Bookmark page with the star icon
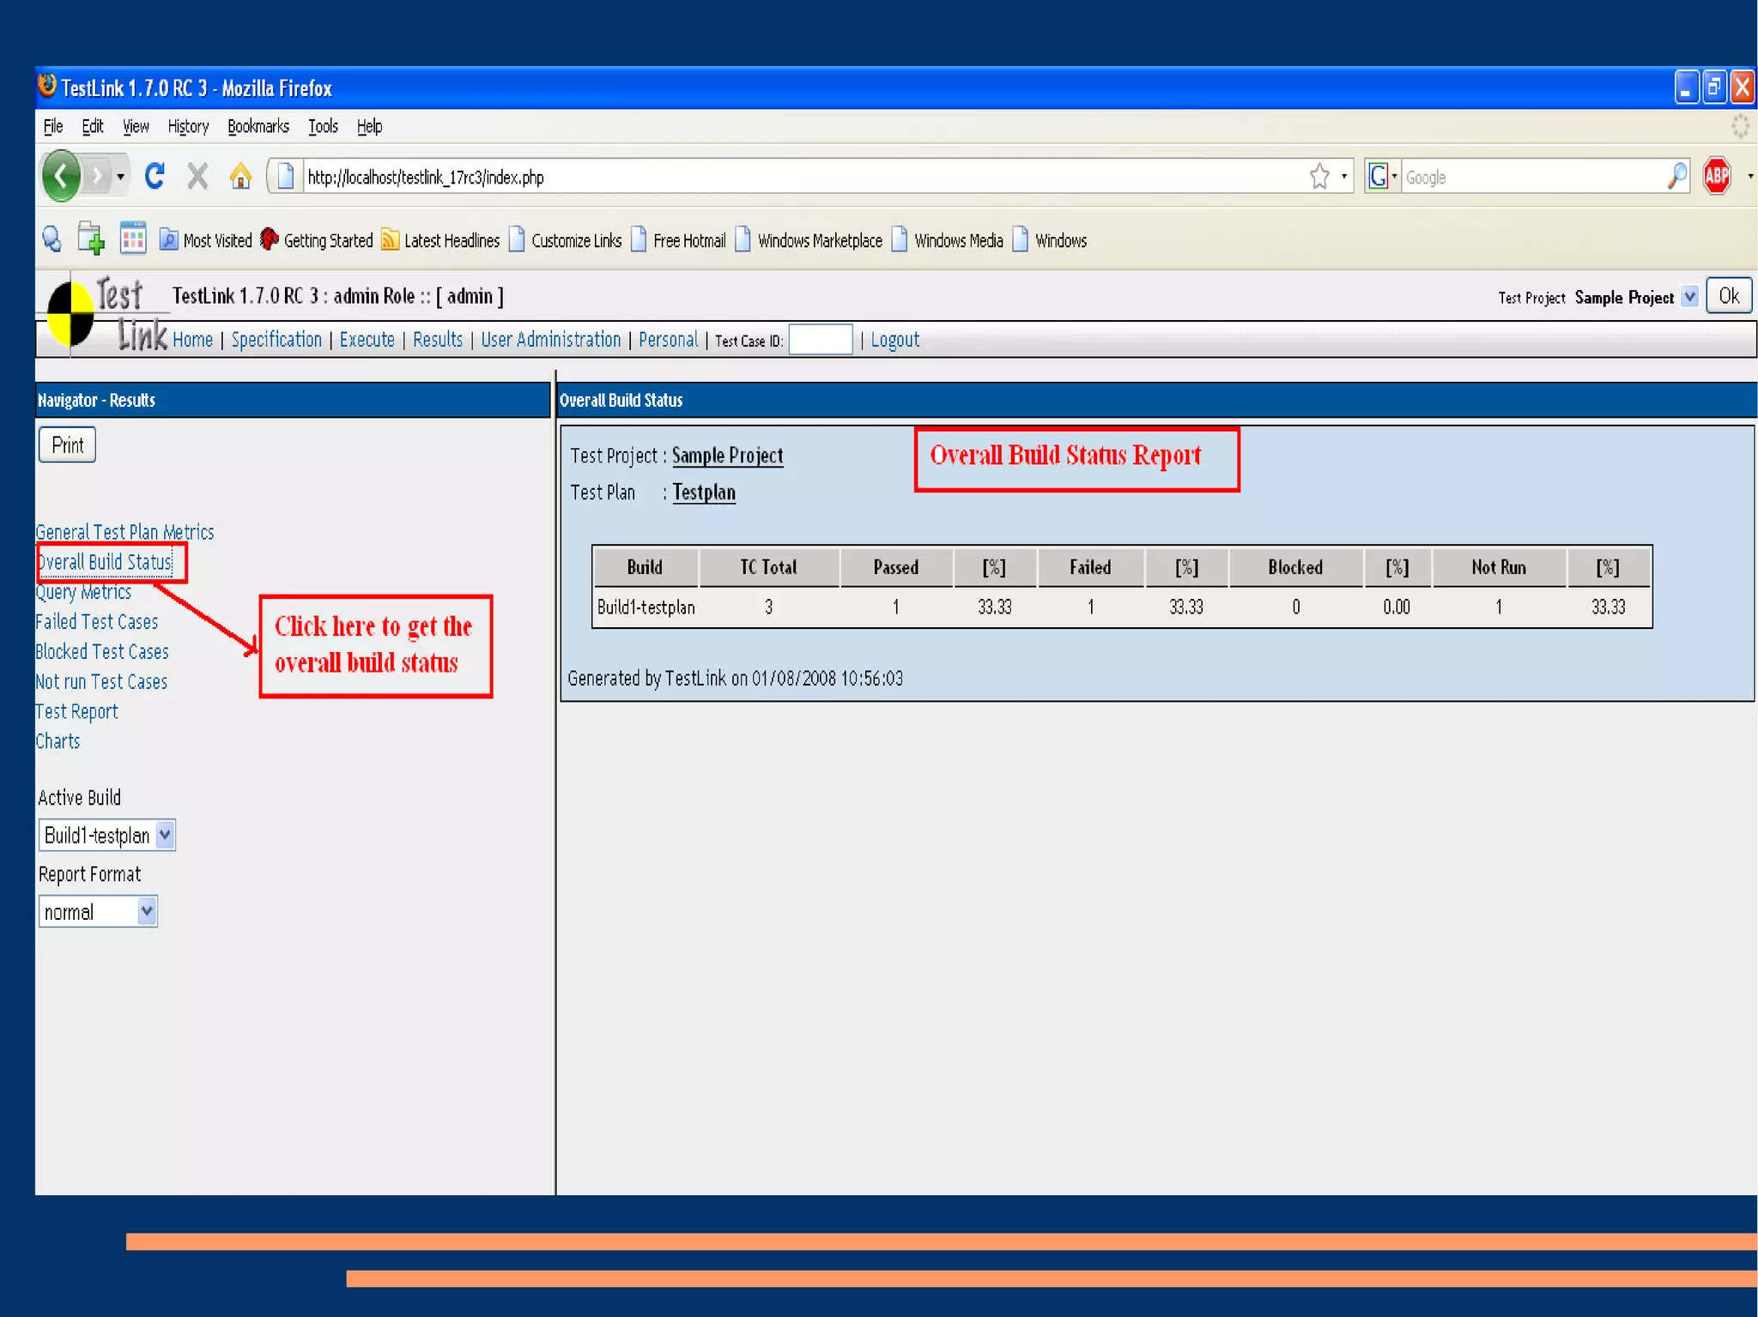1758x1317 pixels. click(1319, 177)
